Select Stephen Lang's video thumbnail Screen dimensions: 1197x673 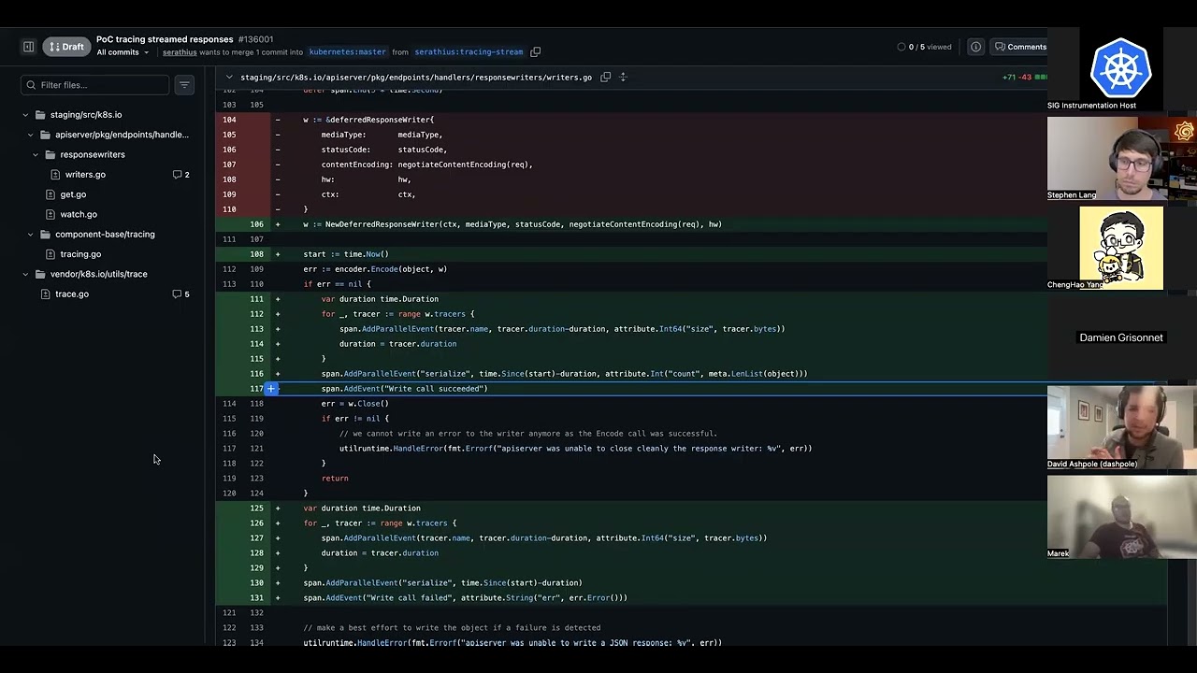click(1121, 159)
